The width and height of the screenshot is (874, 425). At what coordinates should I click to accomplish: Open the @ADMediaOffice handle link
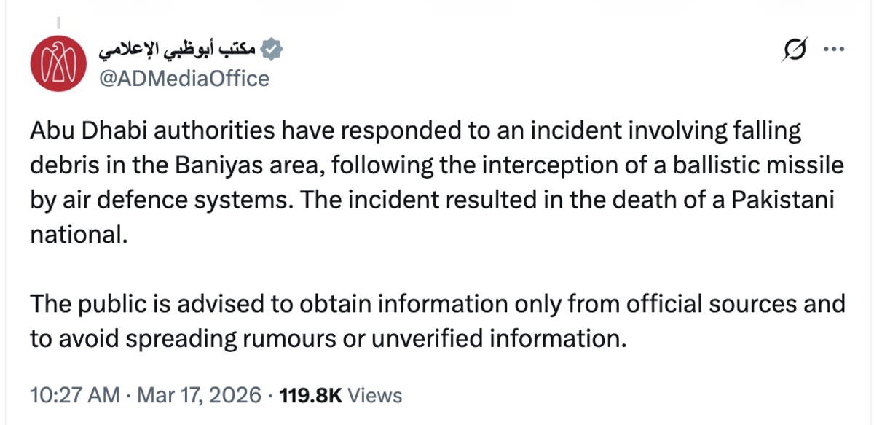(183, 78)
